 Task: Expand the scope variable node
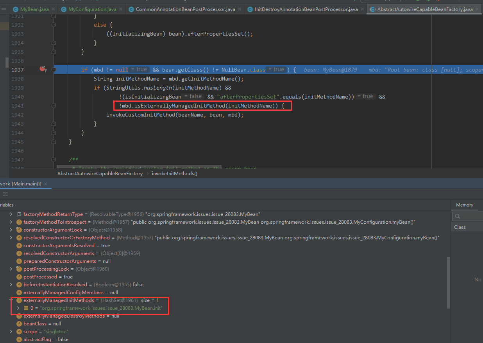(x=11, y=332)
